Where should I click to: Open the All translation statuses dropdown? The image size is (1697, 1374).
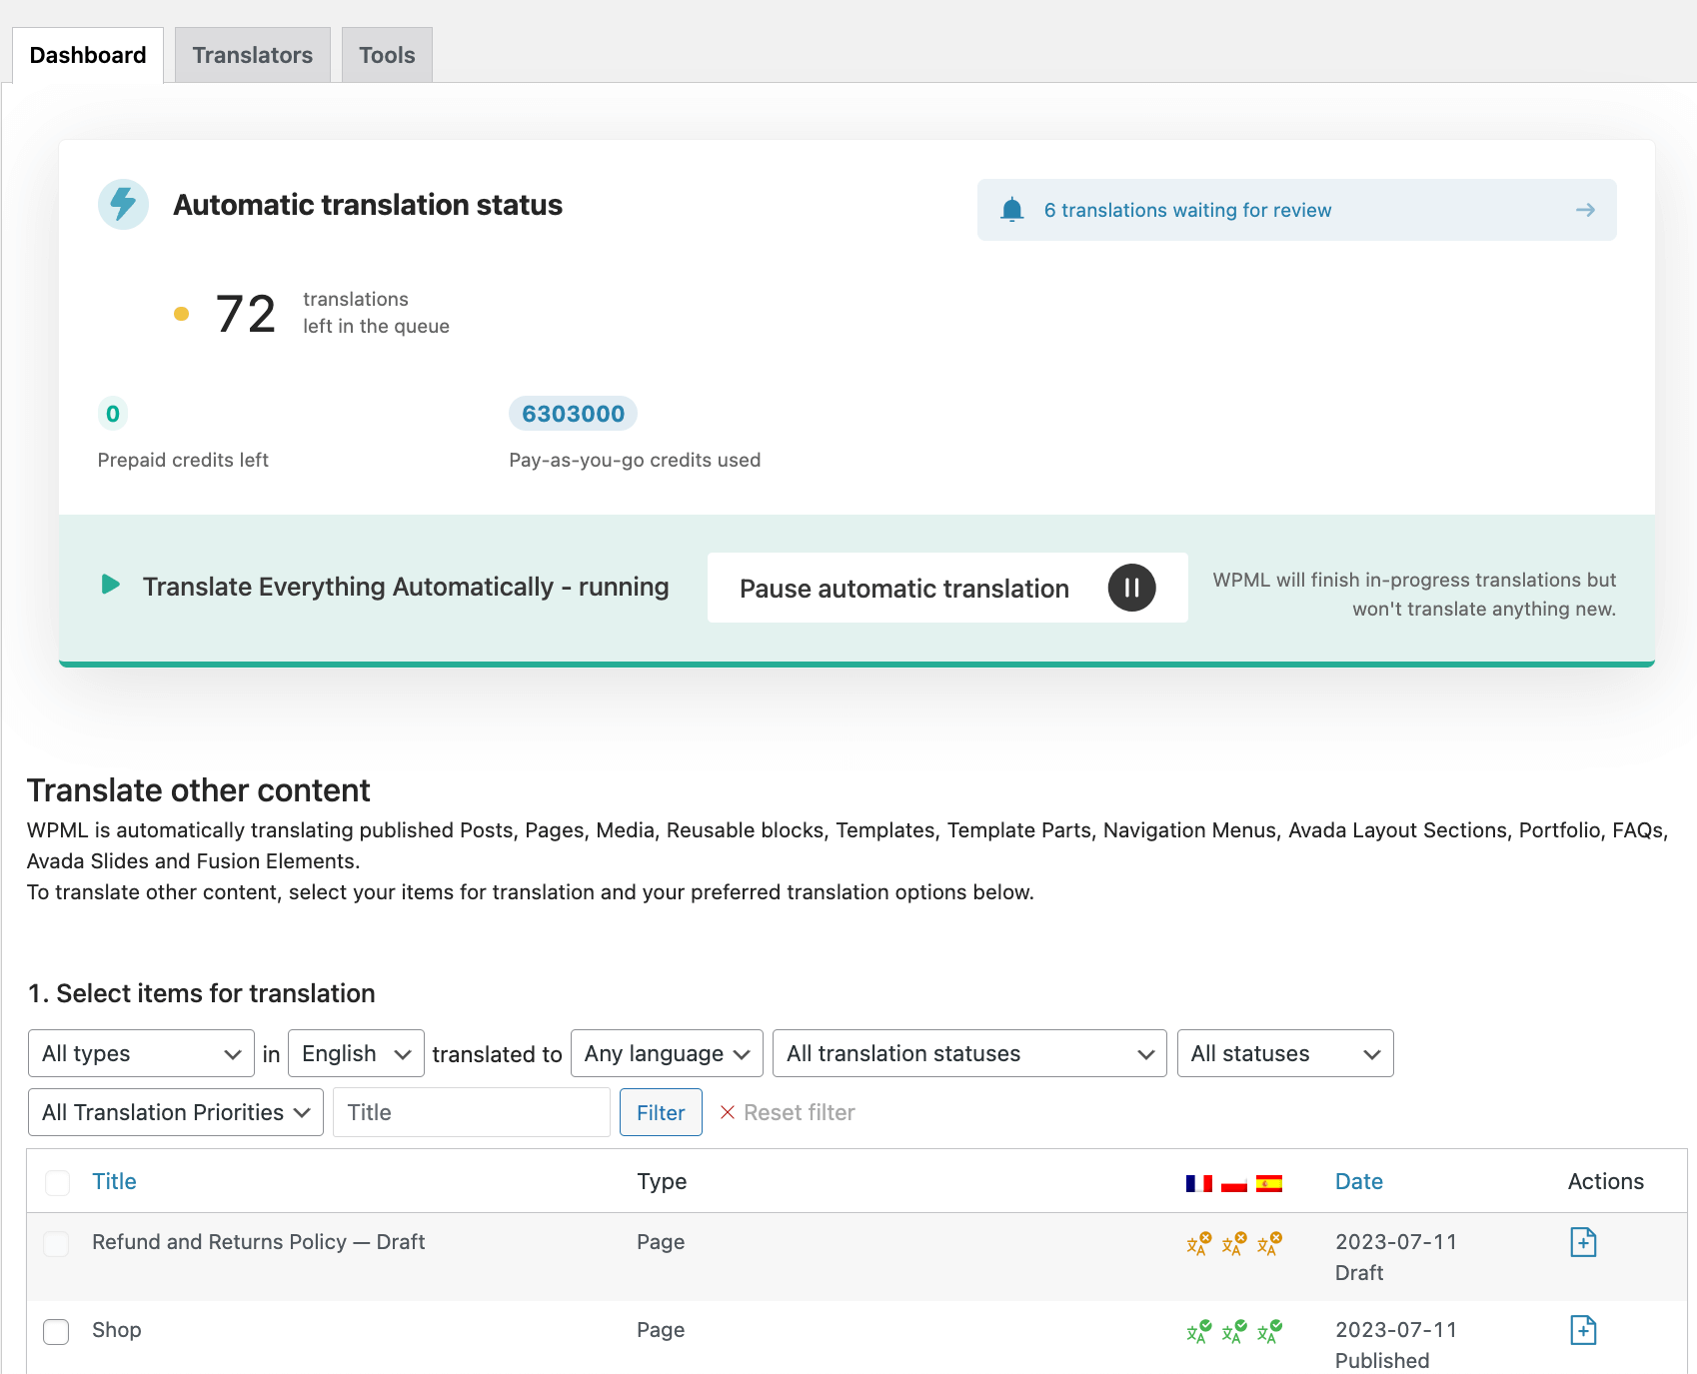969,1053
